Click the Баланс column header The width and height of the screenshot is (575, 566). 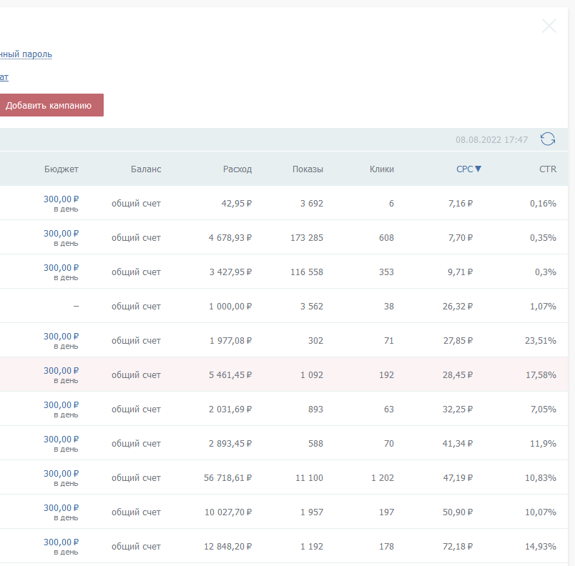pos(146,169)
